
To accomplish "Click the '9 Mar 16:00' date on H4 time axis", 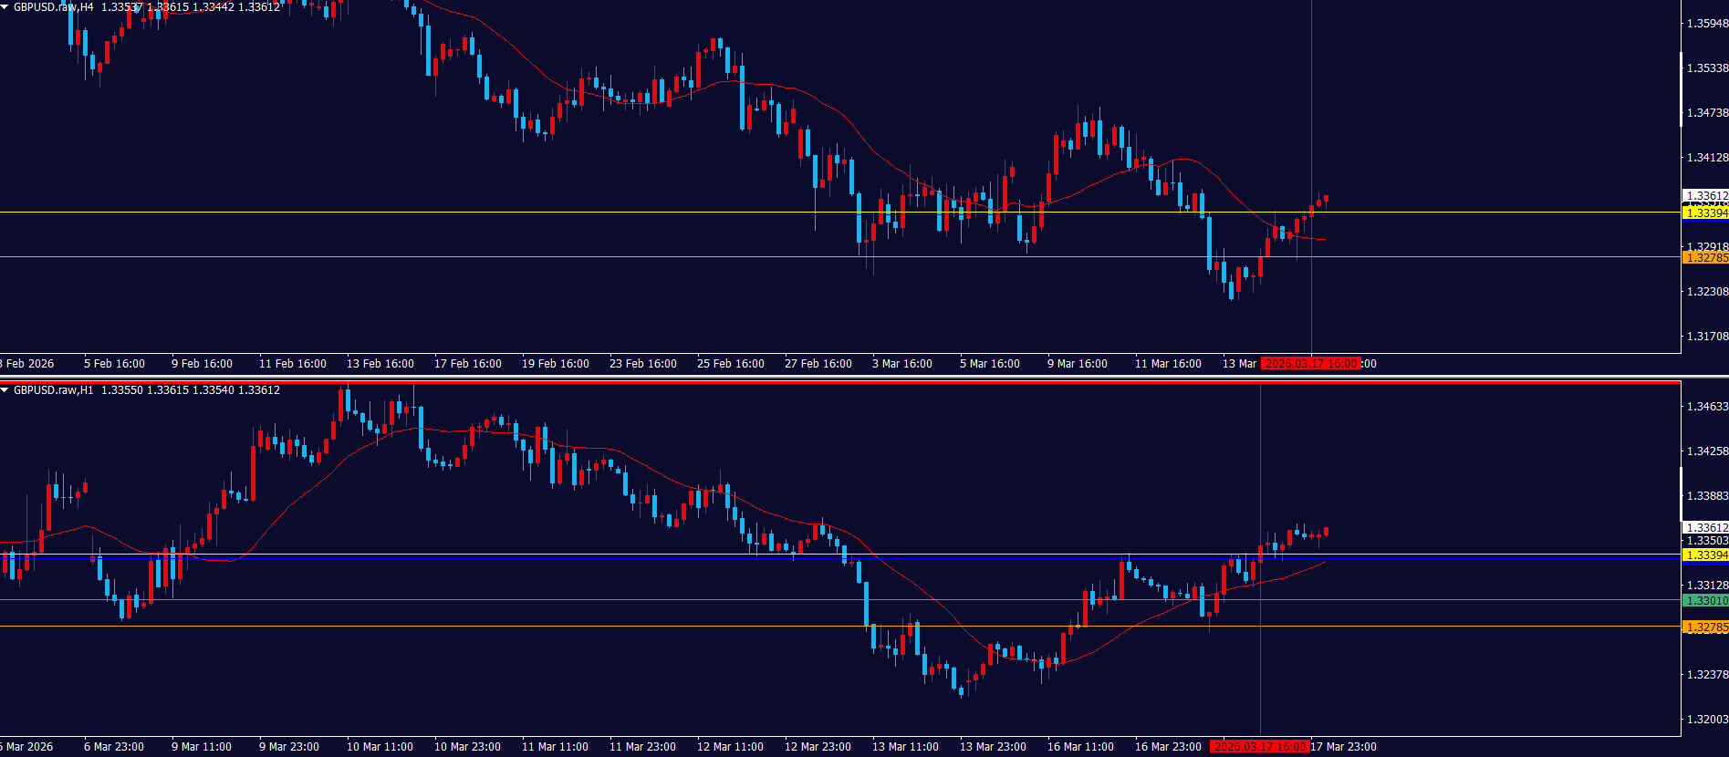I will 1077,364.
